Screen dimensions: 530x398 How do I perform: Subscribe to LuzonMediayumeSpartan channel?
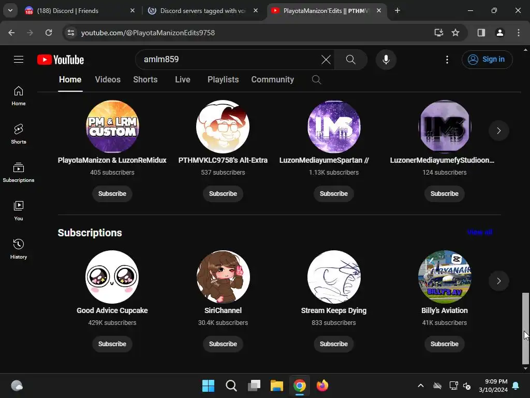click(x=334, y=194)
